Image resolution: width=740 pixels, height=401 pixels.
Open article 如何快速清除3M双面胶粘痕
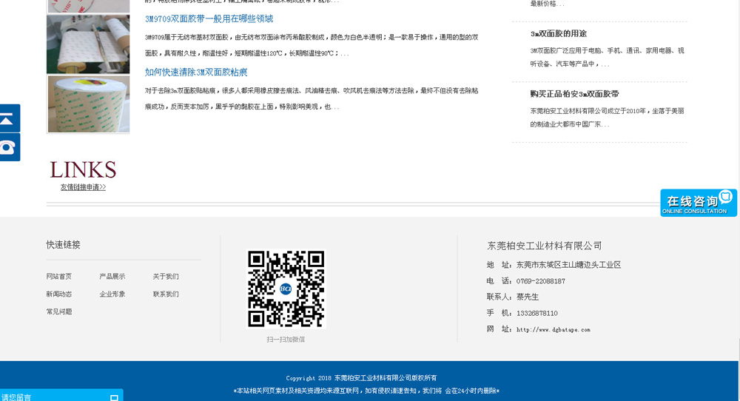pyautogui.click(x=196, y=73)
